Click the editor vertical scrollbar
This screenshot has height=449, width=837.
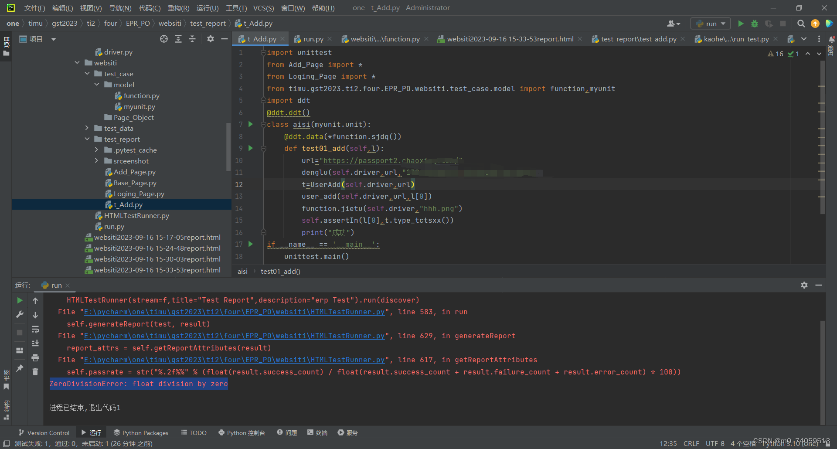(x=822, y=137)
